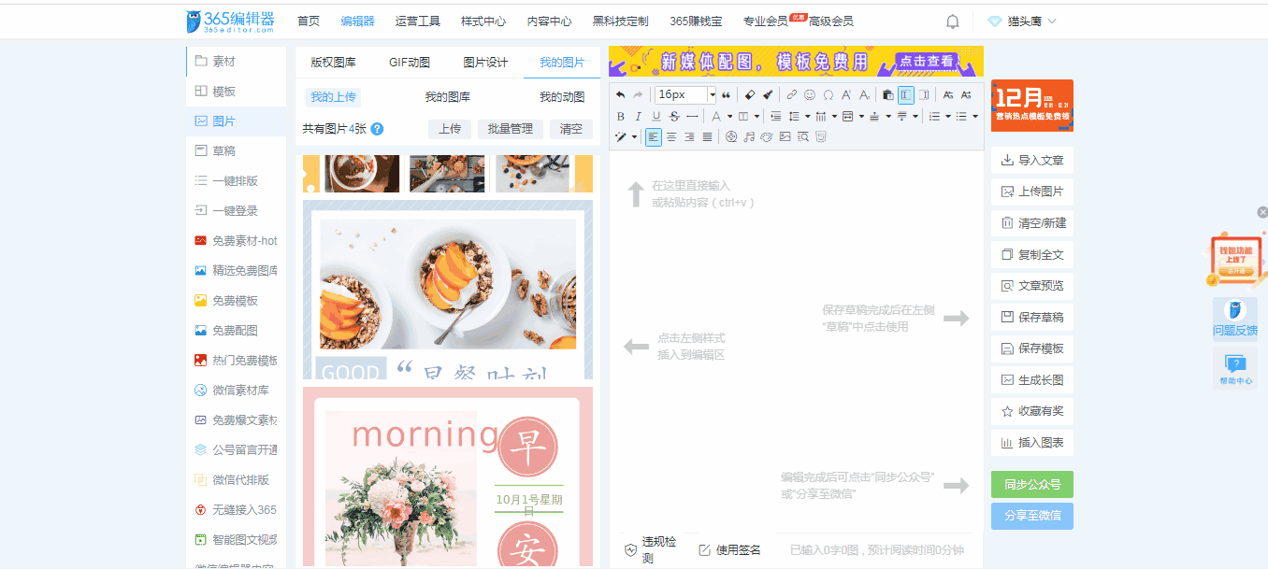Viewport: 1268px width, 569px height.
Task: Switch to the GIF动图 tab
Action: pos(410,63)
